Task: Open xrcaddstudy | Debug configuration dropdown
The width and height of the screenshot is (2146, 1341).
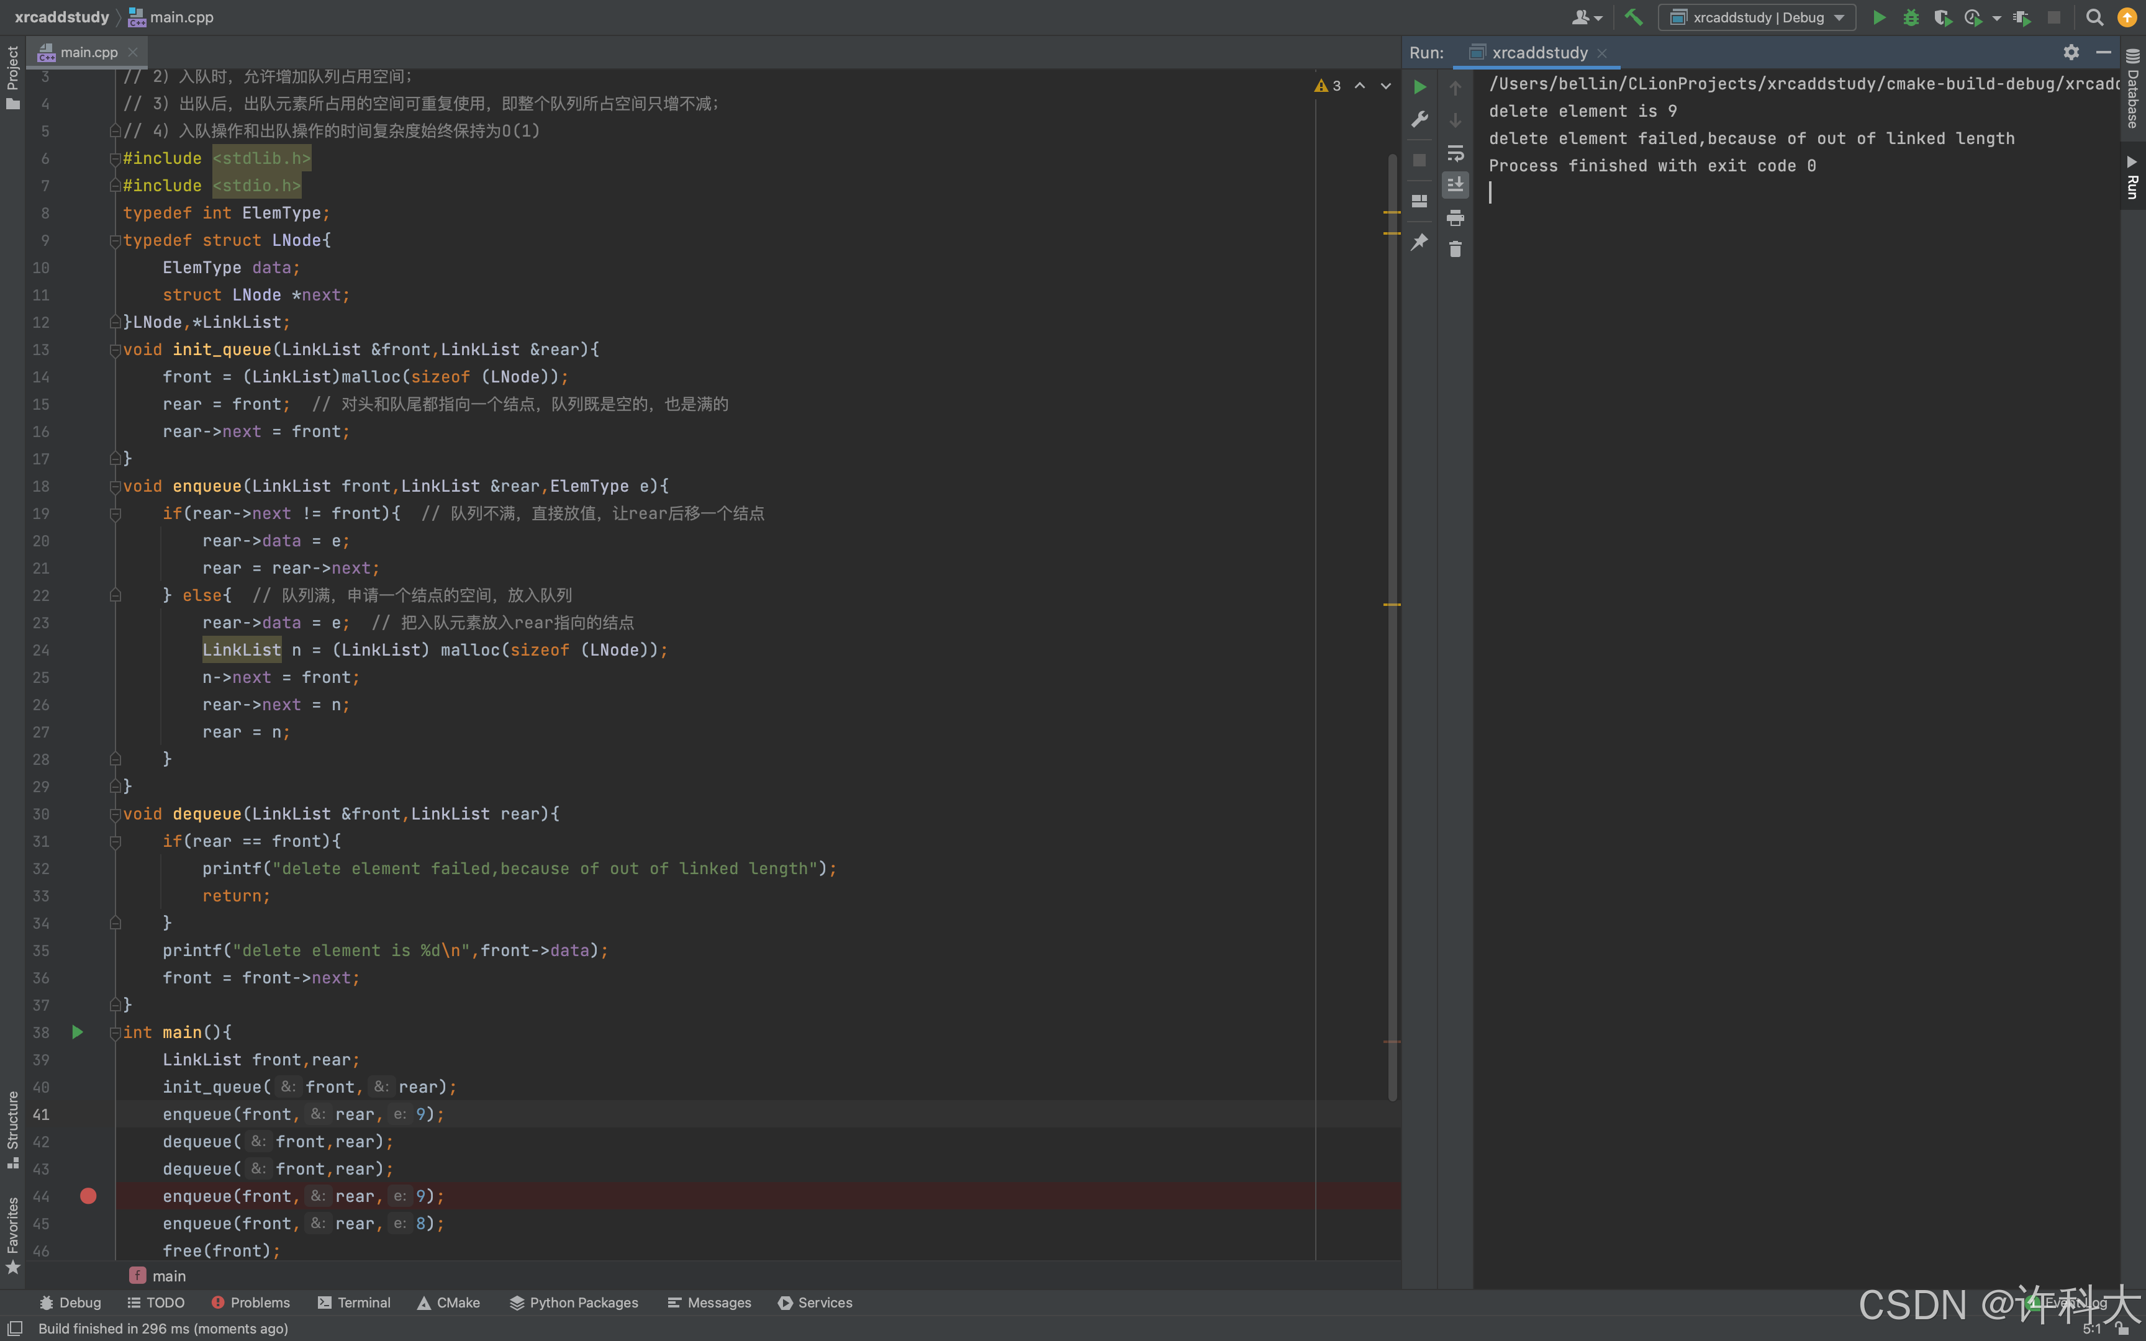Action: tap(1757, 17)
